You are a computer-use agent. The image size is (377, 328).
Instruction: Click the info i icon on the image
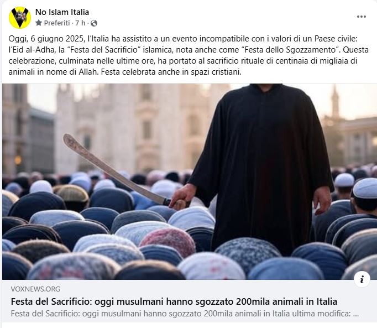[362, 279]
